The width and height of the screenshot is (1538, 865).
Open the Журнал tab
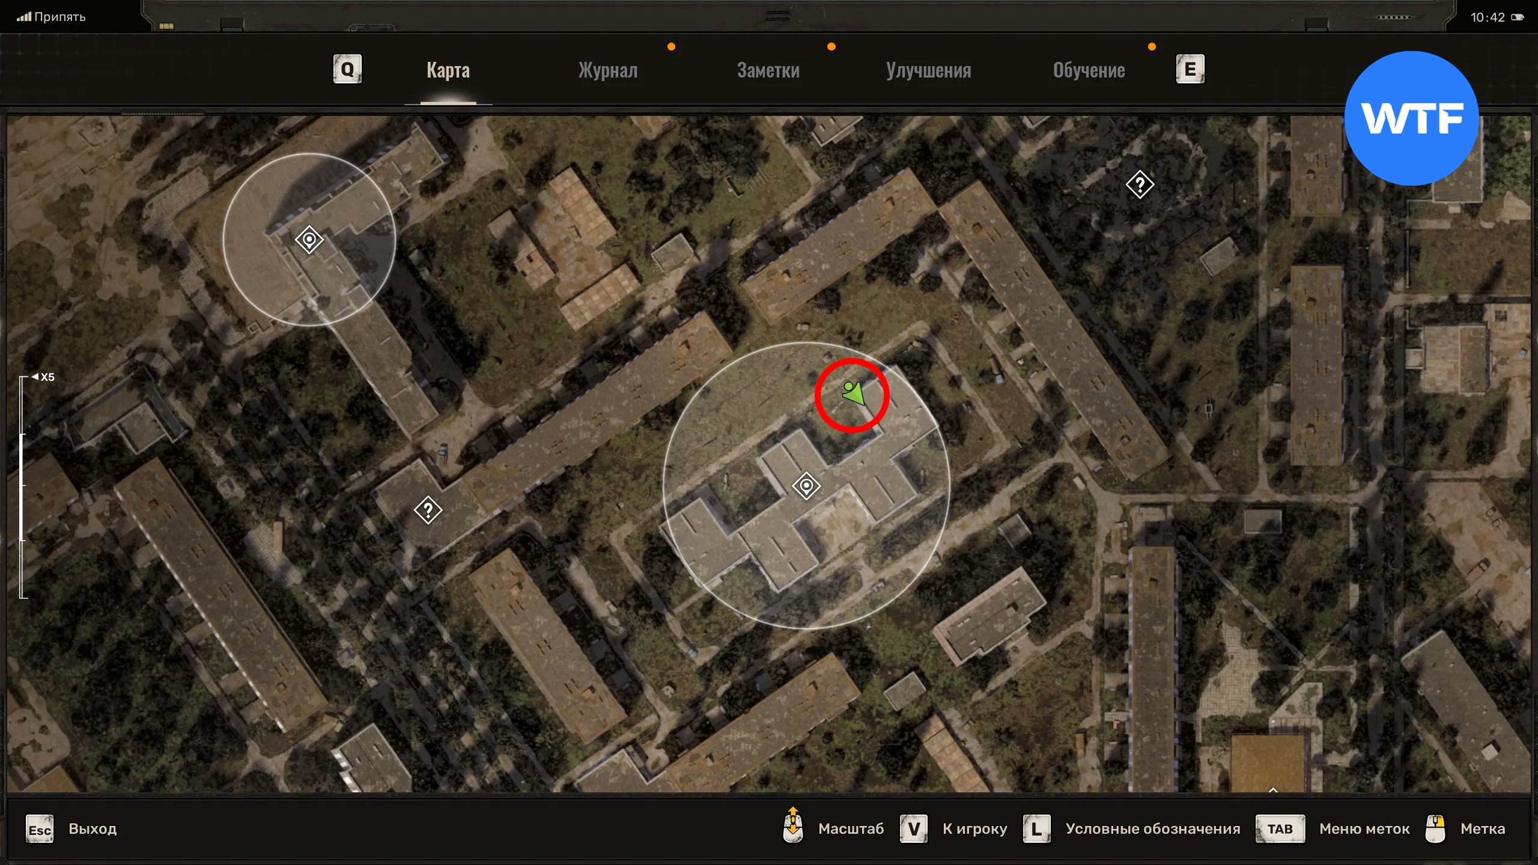pyautogui.click(x=607, y=70)
